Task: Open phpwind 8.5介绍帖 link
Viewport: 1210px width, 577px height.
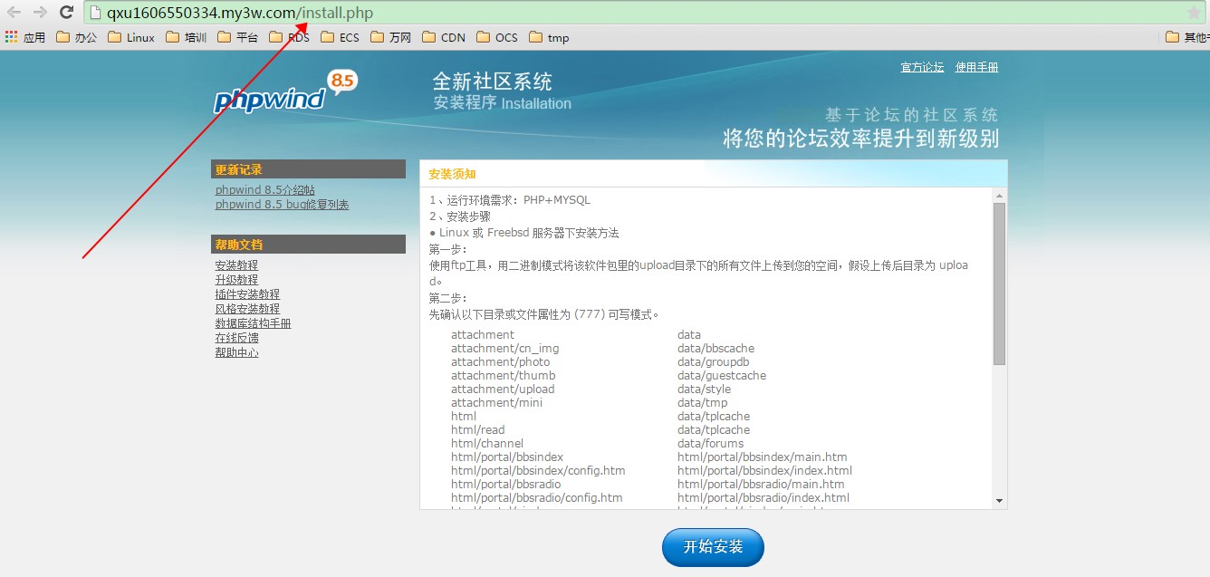Action: pyautogui.click(x=265, y=190)
